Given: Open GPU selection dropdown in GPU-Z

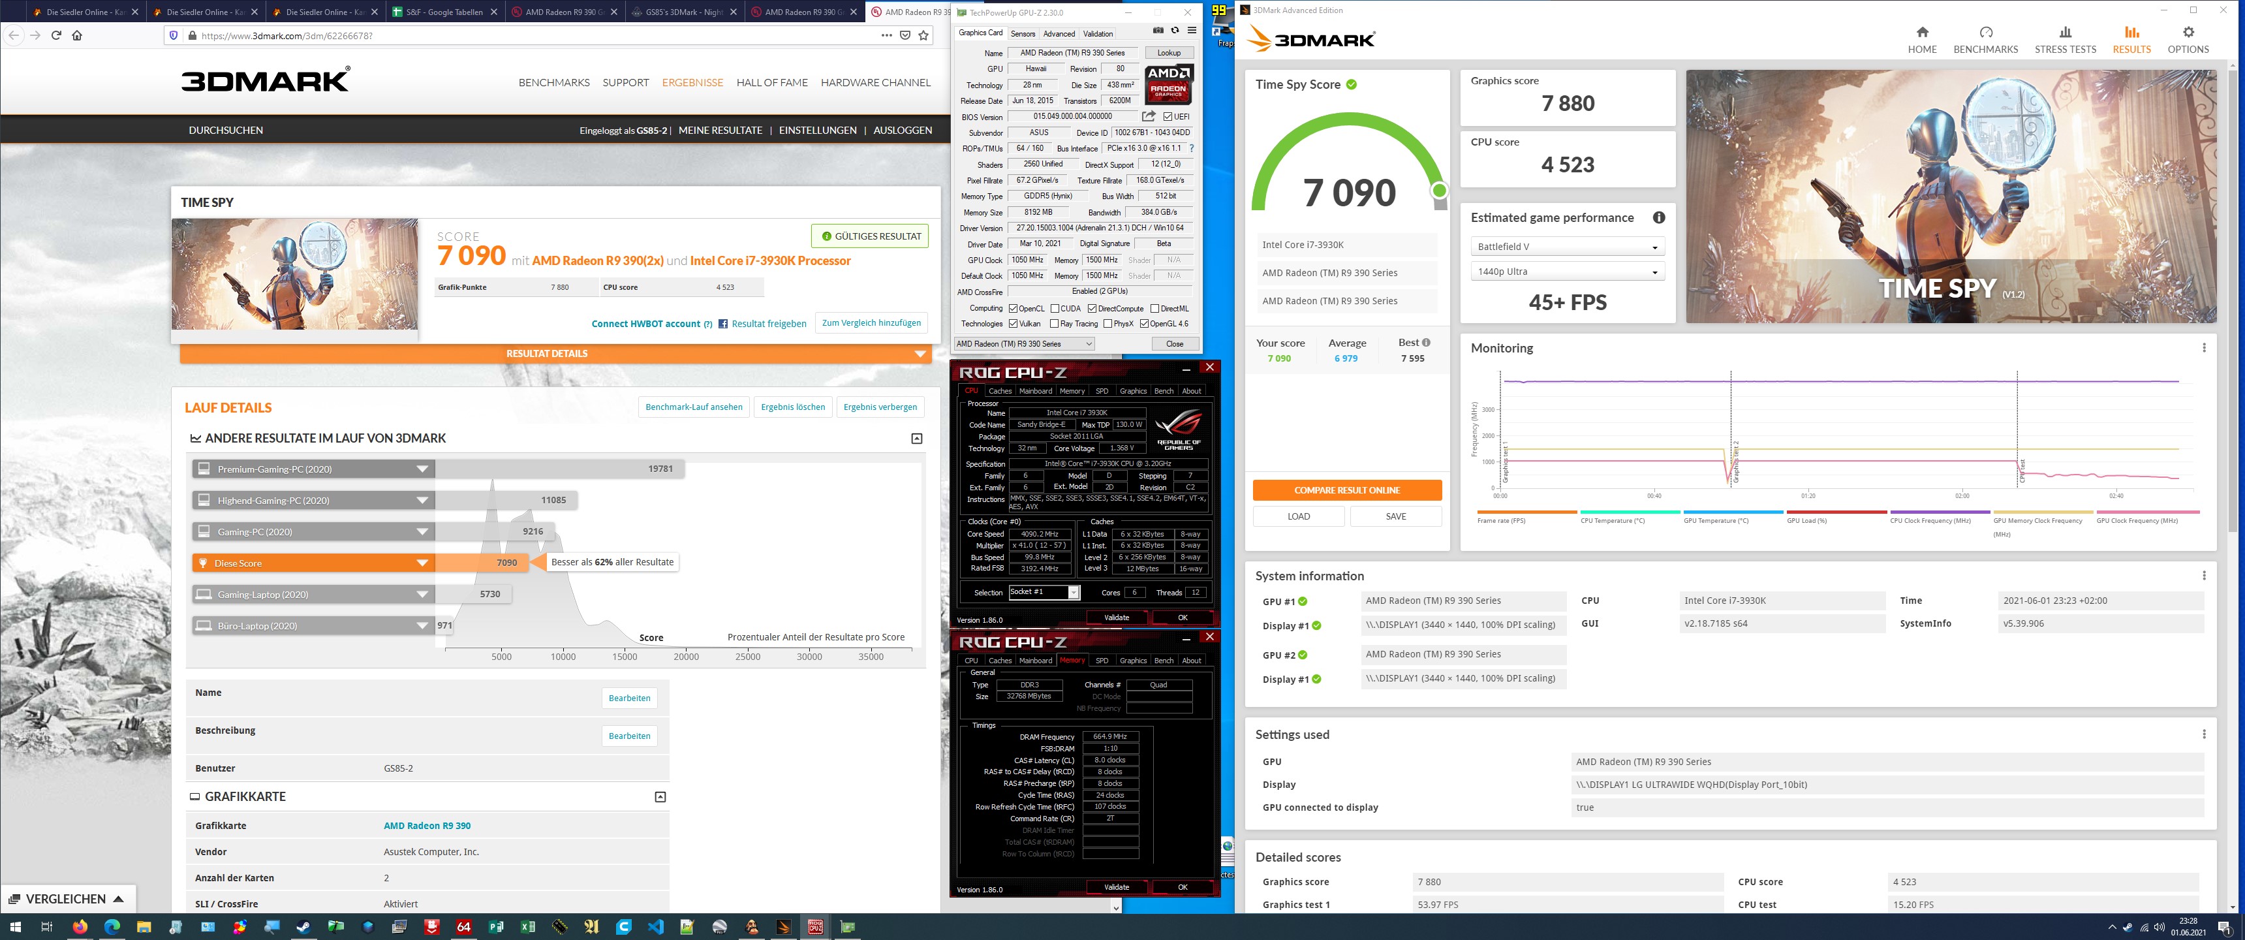Looking at the screenshot, I should point(1024,343).
